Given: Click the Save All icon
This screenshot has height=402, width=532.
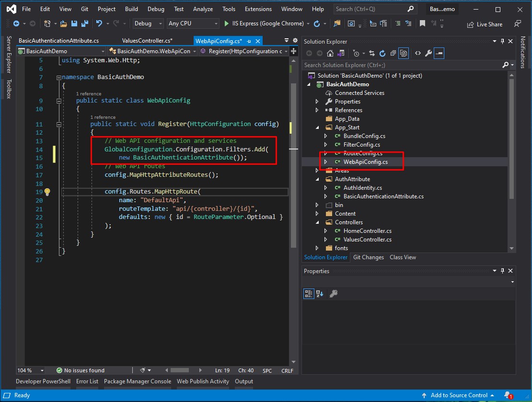Looking at the screenshot, I should [x=85, y=23].
